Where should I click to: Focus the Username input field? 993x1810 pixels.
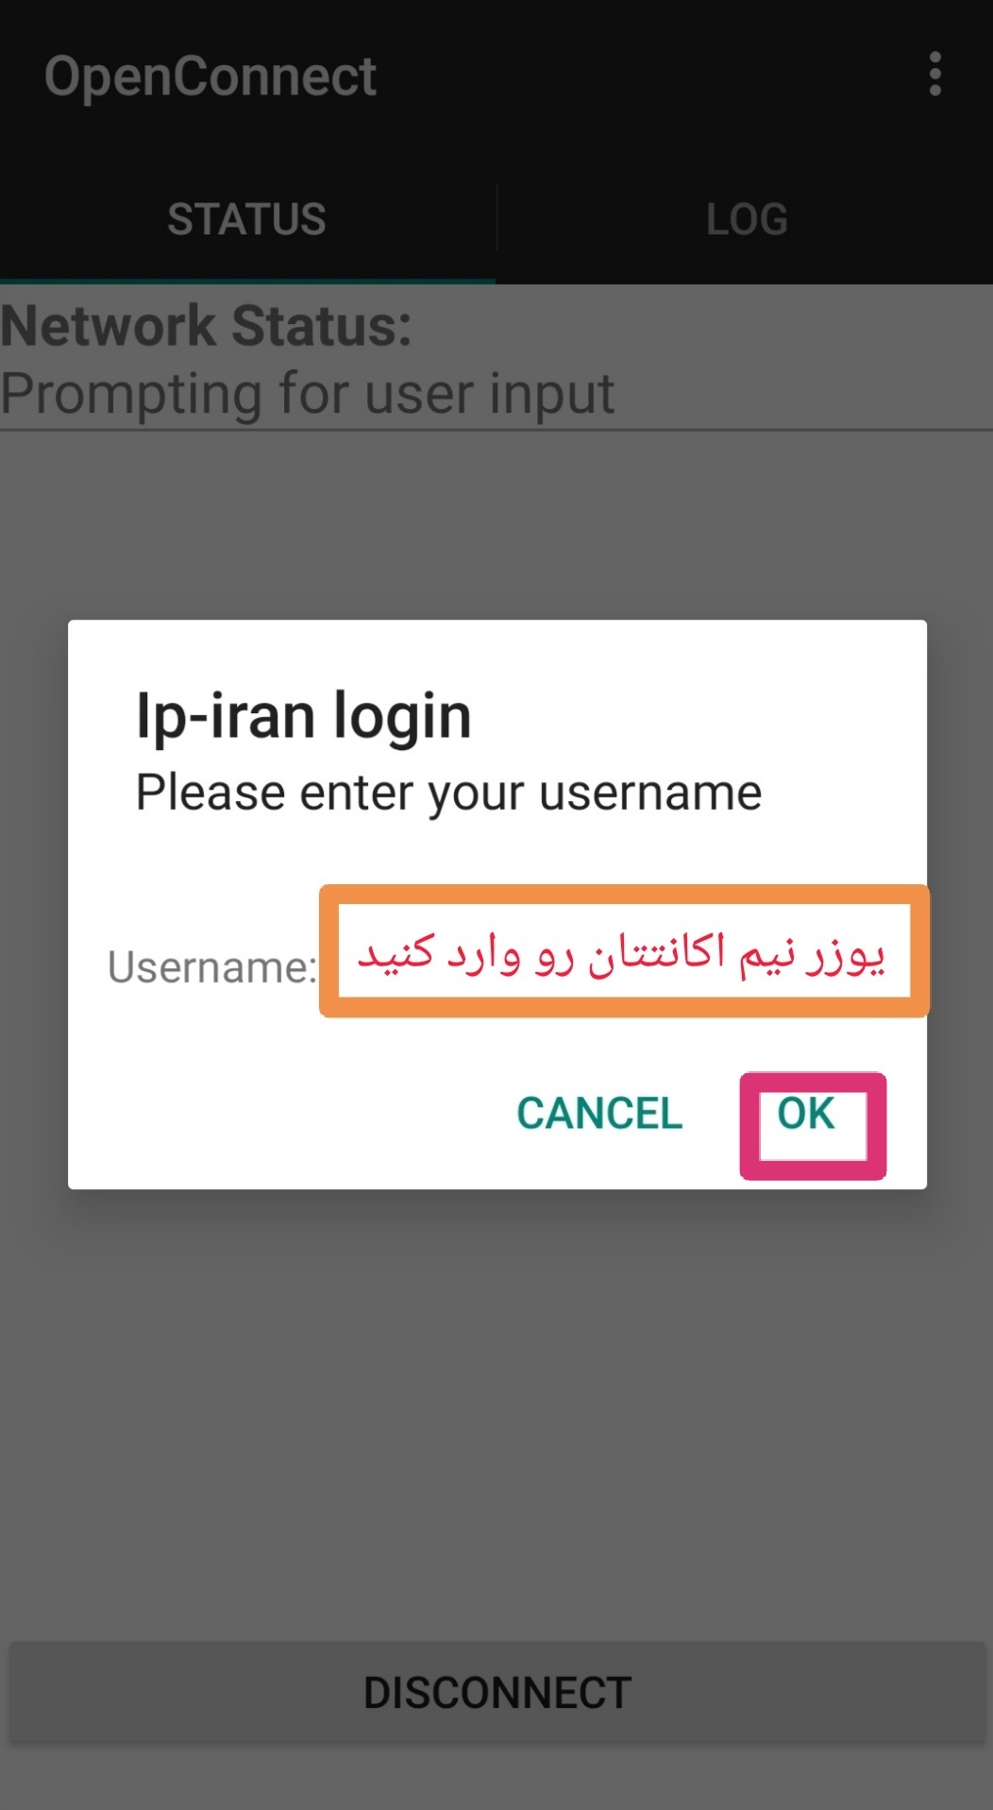[624, 950]
